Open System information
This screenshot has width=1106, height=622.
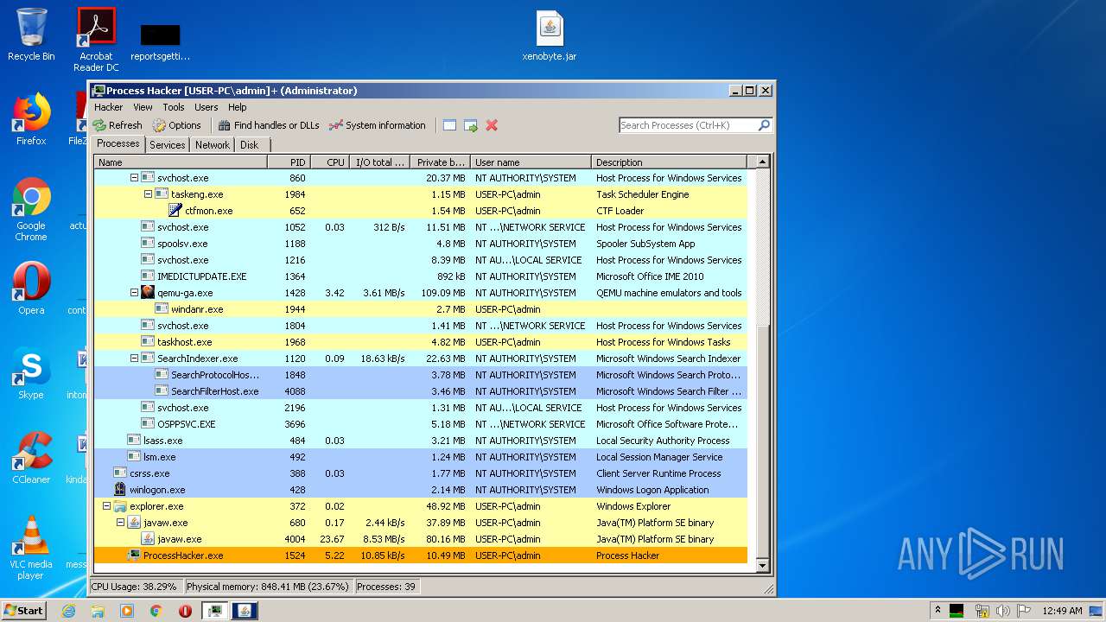378,125
